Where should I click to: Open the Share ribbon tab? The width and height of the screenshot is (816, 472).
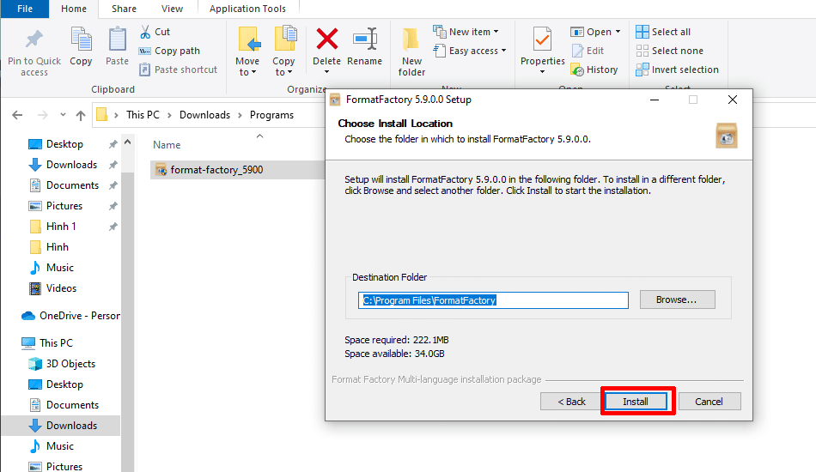coord(124,9)
